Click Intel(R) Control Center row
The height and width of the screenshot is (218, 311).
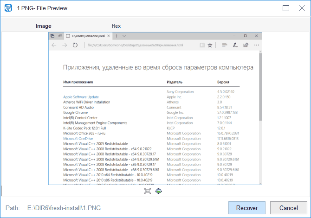[80, 118]
